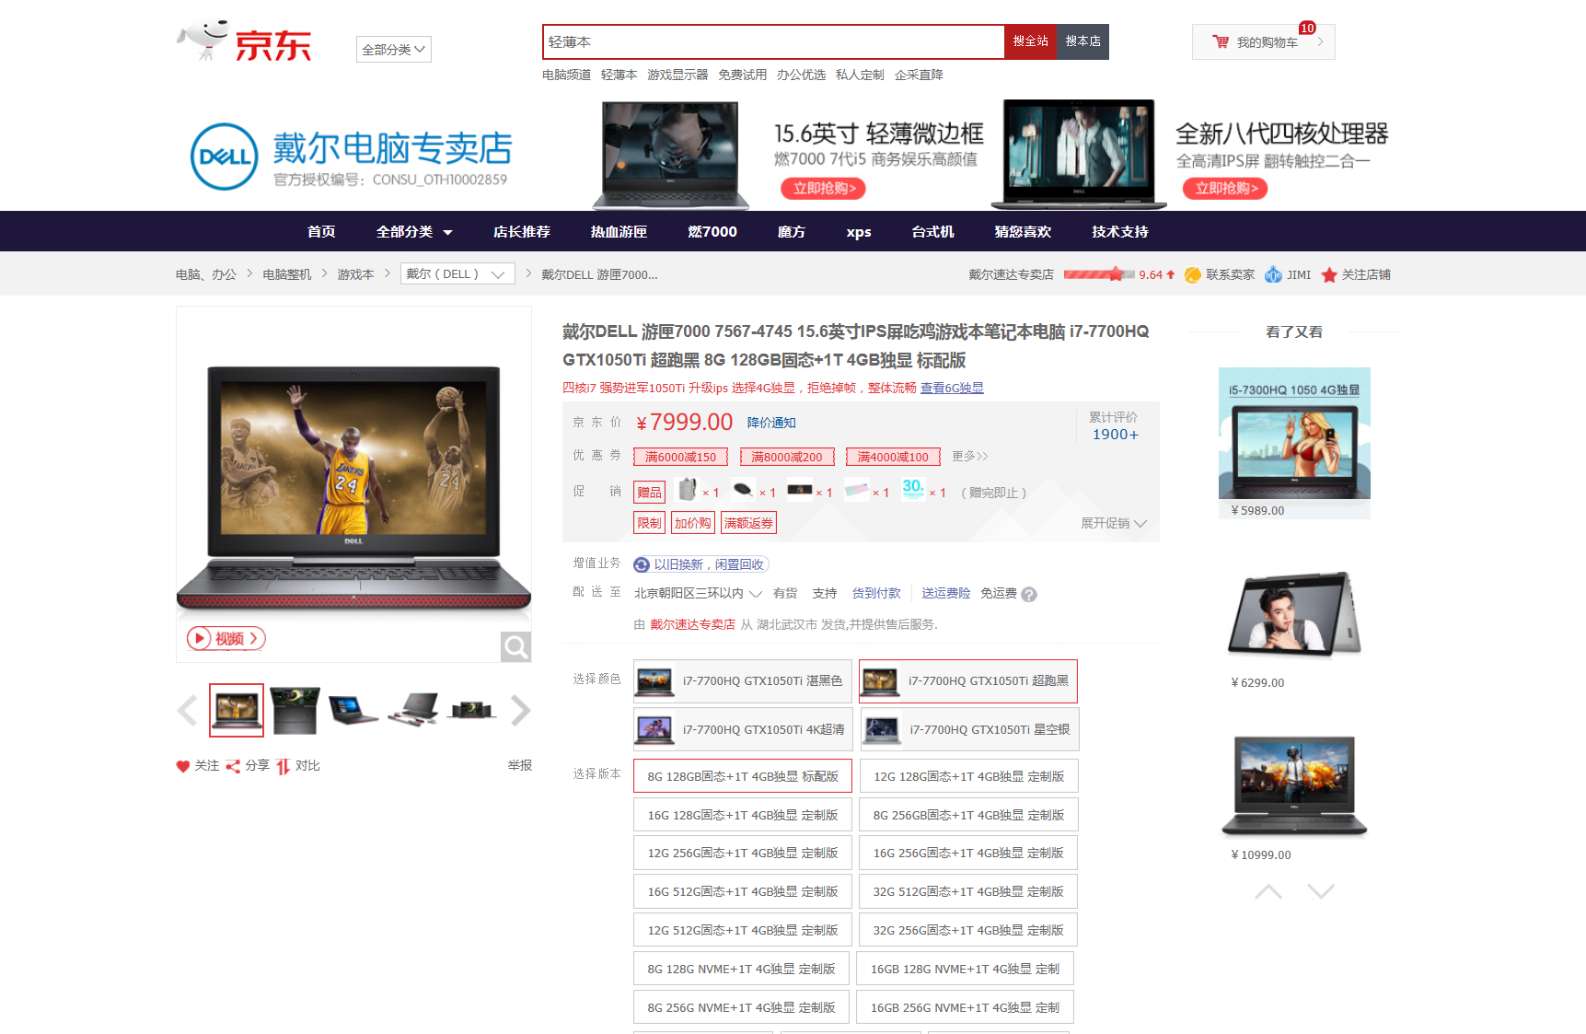
Task: Click the 以旧换新 trade-in icon
Action: (642, 564)
